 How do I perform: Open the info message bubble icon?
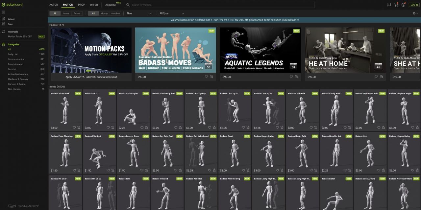(x=389, y=5)
